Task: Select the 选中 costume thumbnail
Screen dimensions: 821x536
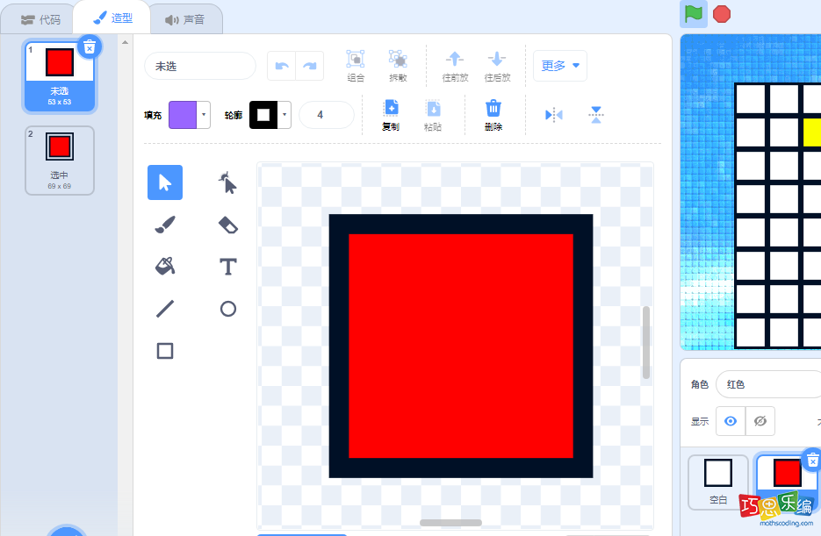Action: pos(60,160)
